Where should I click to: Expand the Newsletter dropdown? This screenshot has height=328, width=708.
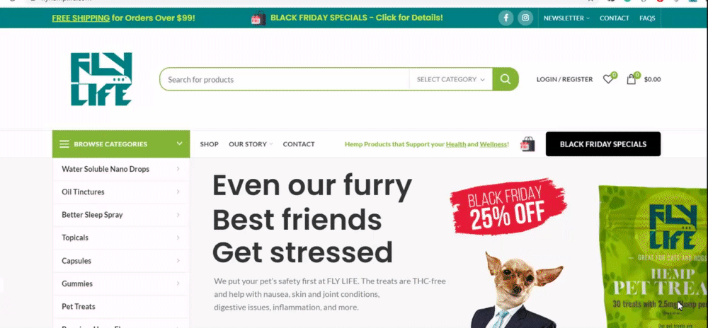tap(566, 18)
